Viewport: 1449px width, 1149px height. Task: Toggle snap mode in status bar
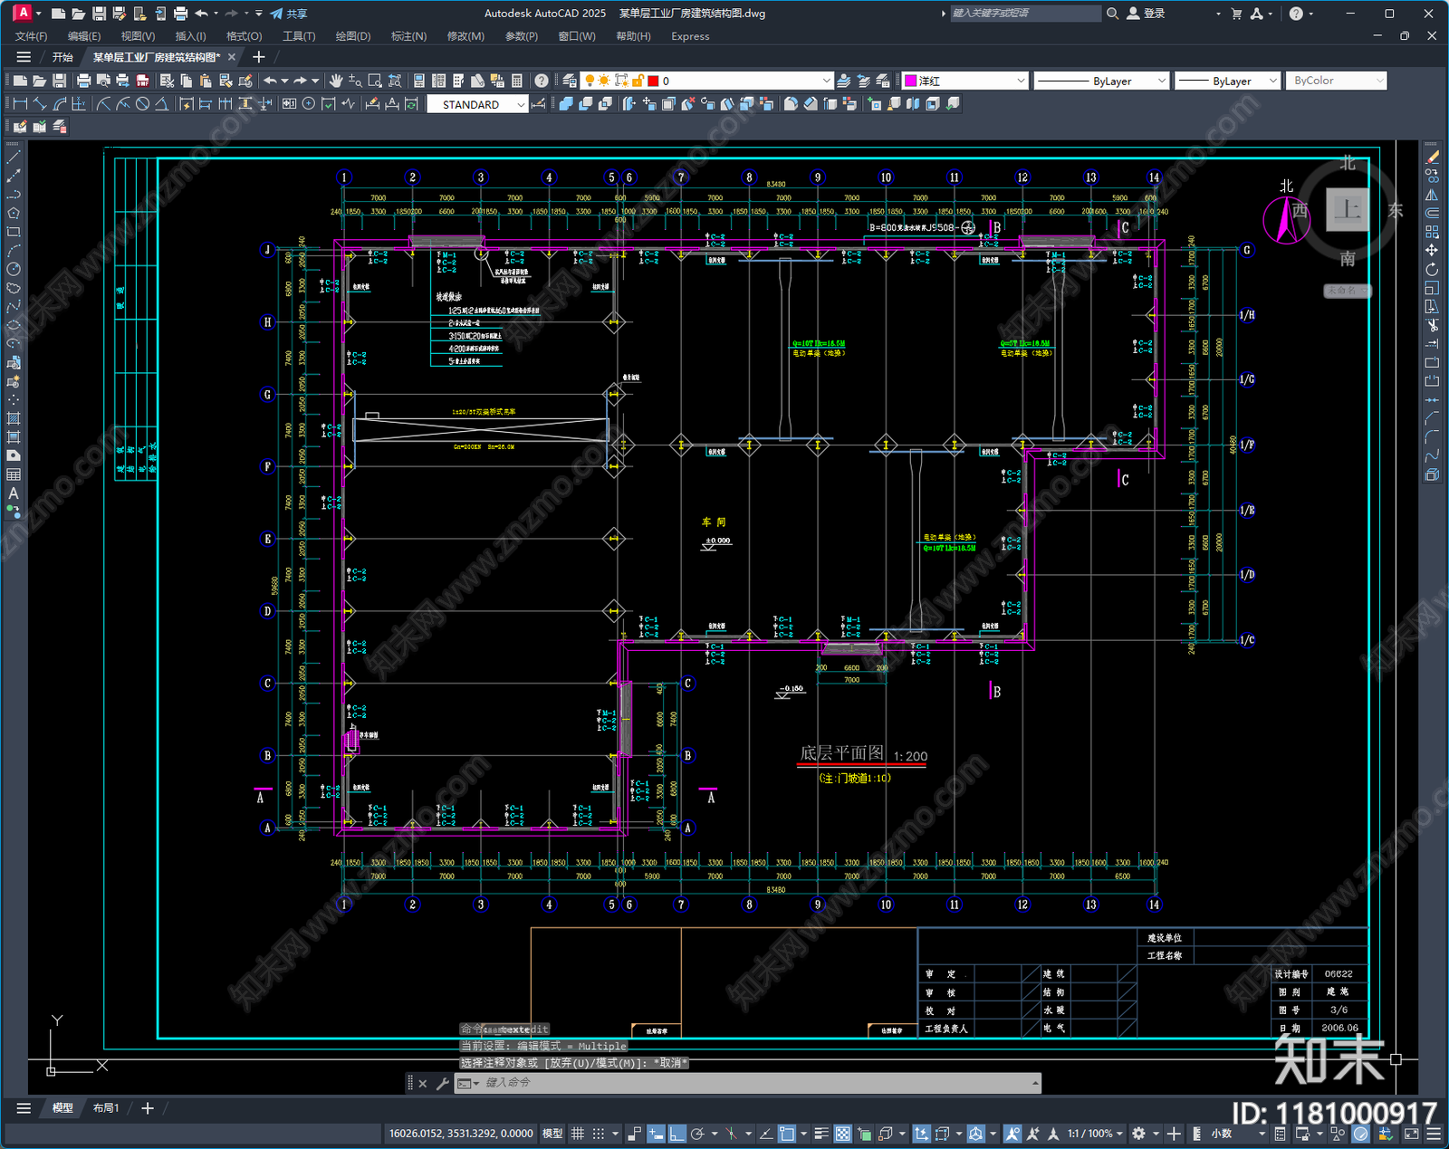598,1134
